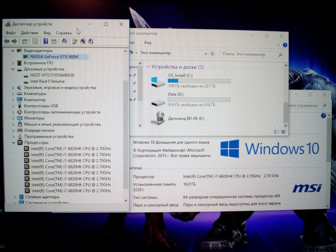336x252 pixels.
Task: Click the forward arrow in Device Manager toolbar
Action: [14, 41]
